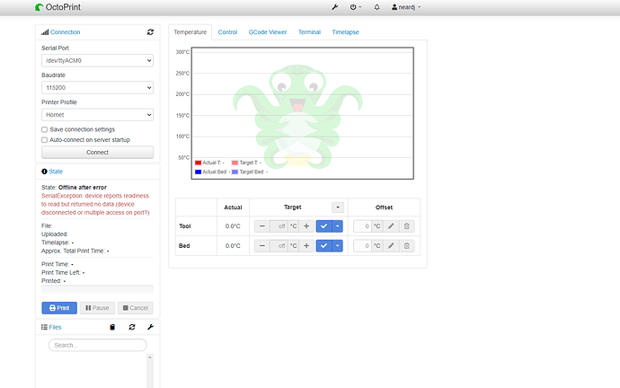Screen dimensions: 620x388
Task: Collapse the Connection panel header
Action: pyautogui.click(x=61, y=32)
